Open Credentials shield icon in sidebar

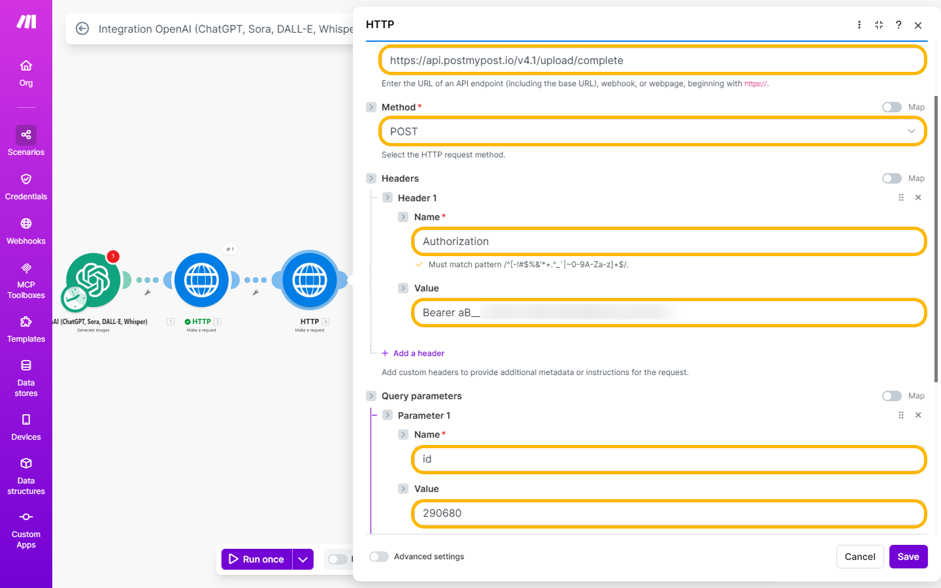coord(26,180)
